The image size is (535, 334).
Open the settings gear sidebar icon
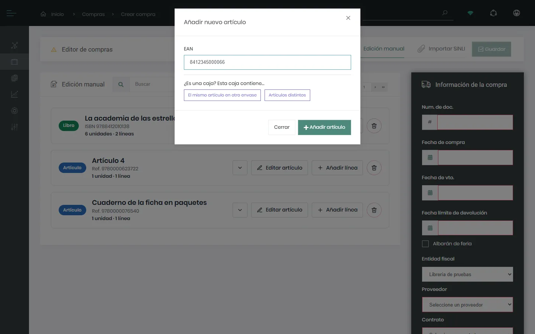coord(14,111)
